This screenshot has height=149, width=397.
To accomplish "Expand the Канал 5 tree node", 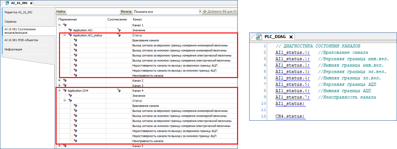I will 59,146.
